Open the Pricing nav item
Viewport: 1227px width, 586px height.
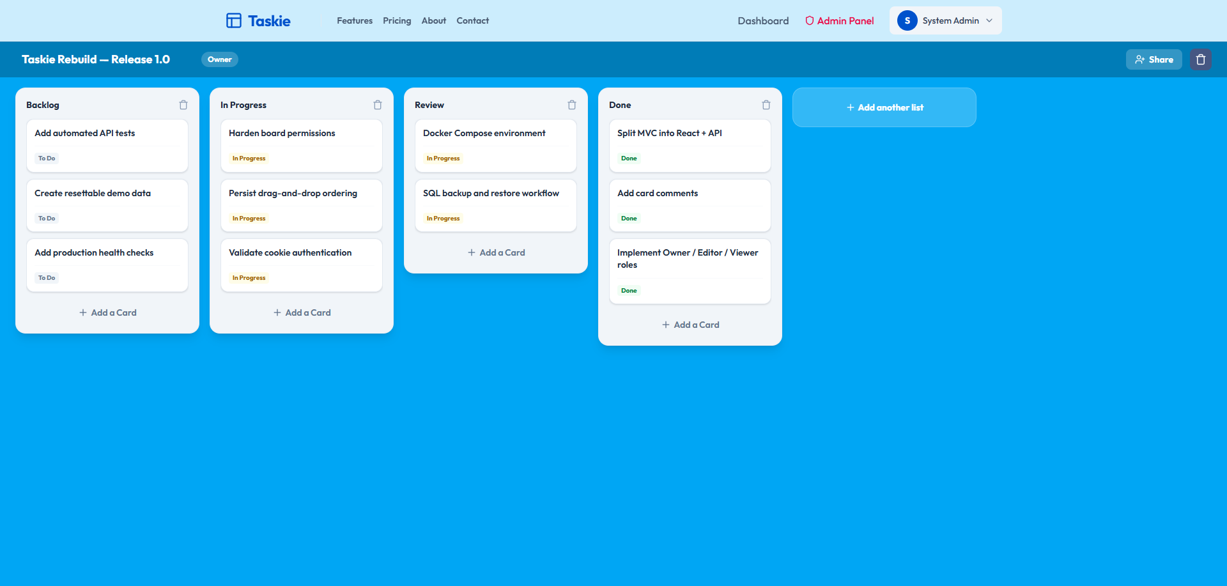coord(397,20)
